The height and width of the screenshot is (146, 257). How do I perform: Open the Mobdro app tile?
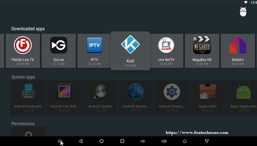tap(238, 51)
